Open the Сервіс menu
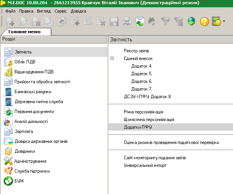 (61, 11)
